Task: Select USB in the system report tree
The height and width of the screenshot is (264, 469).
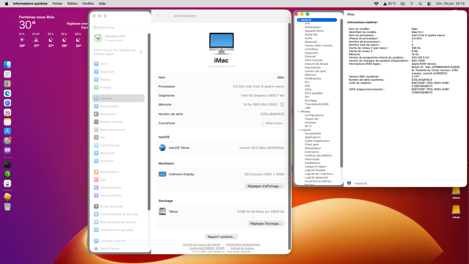Action: click(307, 108)
